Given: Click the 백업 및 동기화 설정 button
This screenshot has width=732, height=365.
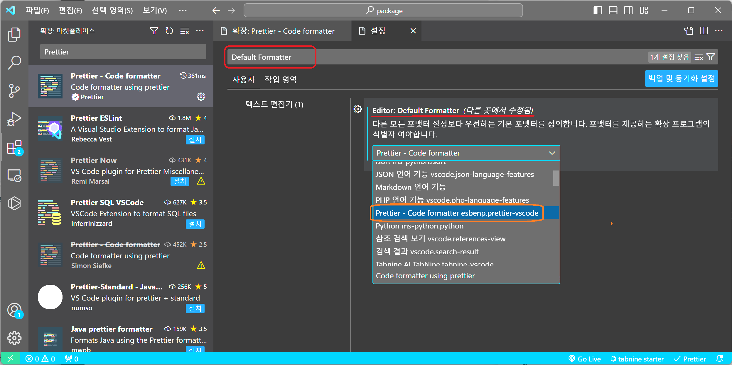Looking at the screenshot, I should pyautogui.click(x=681, y=79).
